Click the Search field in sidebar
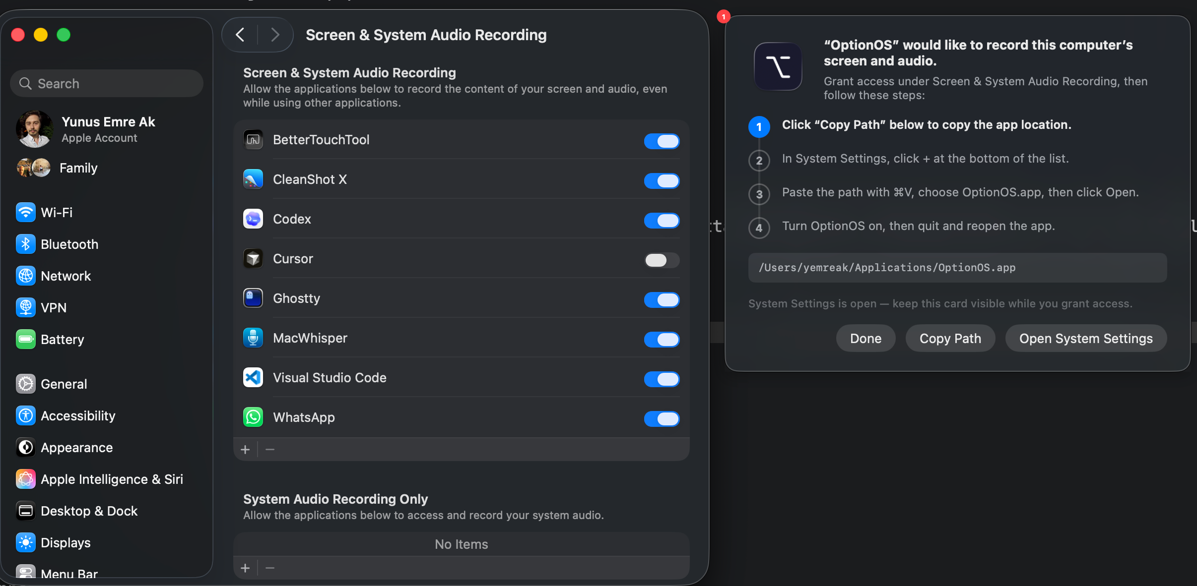1197x586 pixels. pyautogui.click(x=107, y=84)
